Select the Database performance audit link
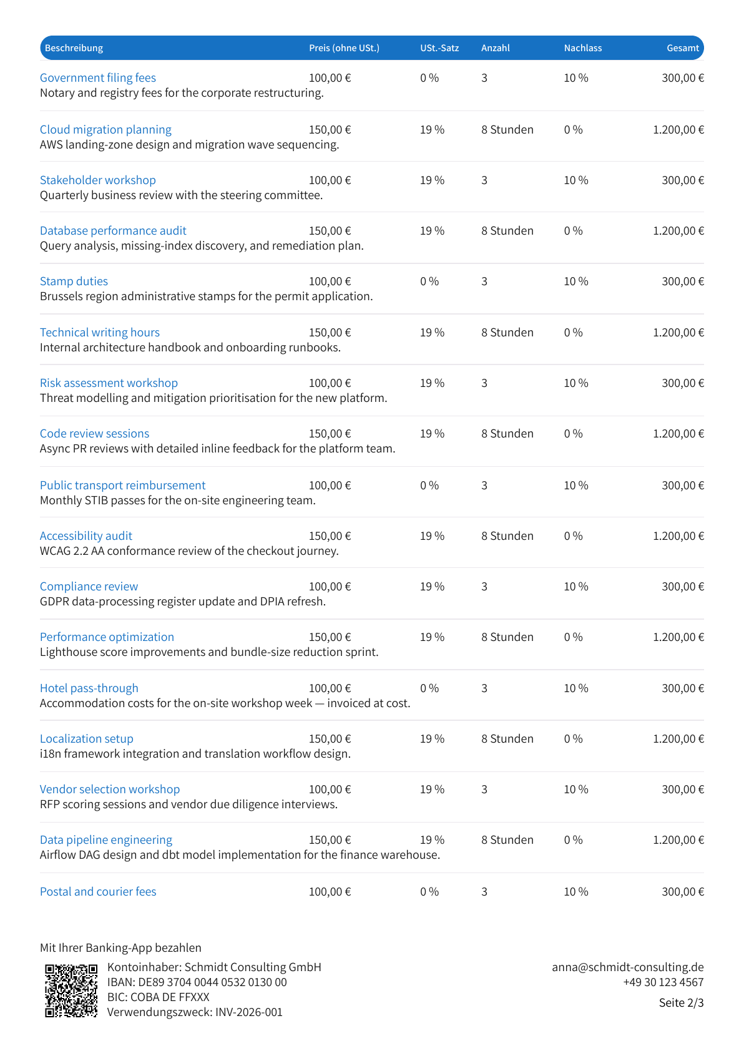 113,231
